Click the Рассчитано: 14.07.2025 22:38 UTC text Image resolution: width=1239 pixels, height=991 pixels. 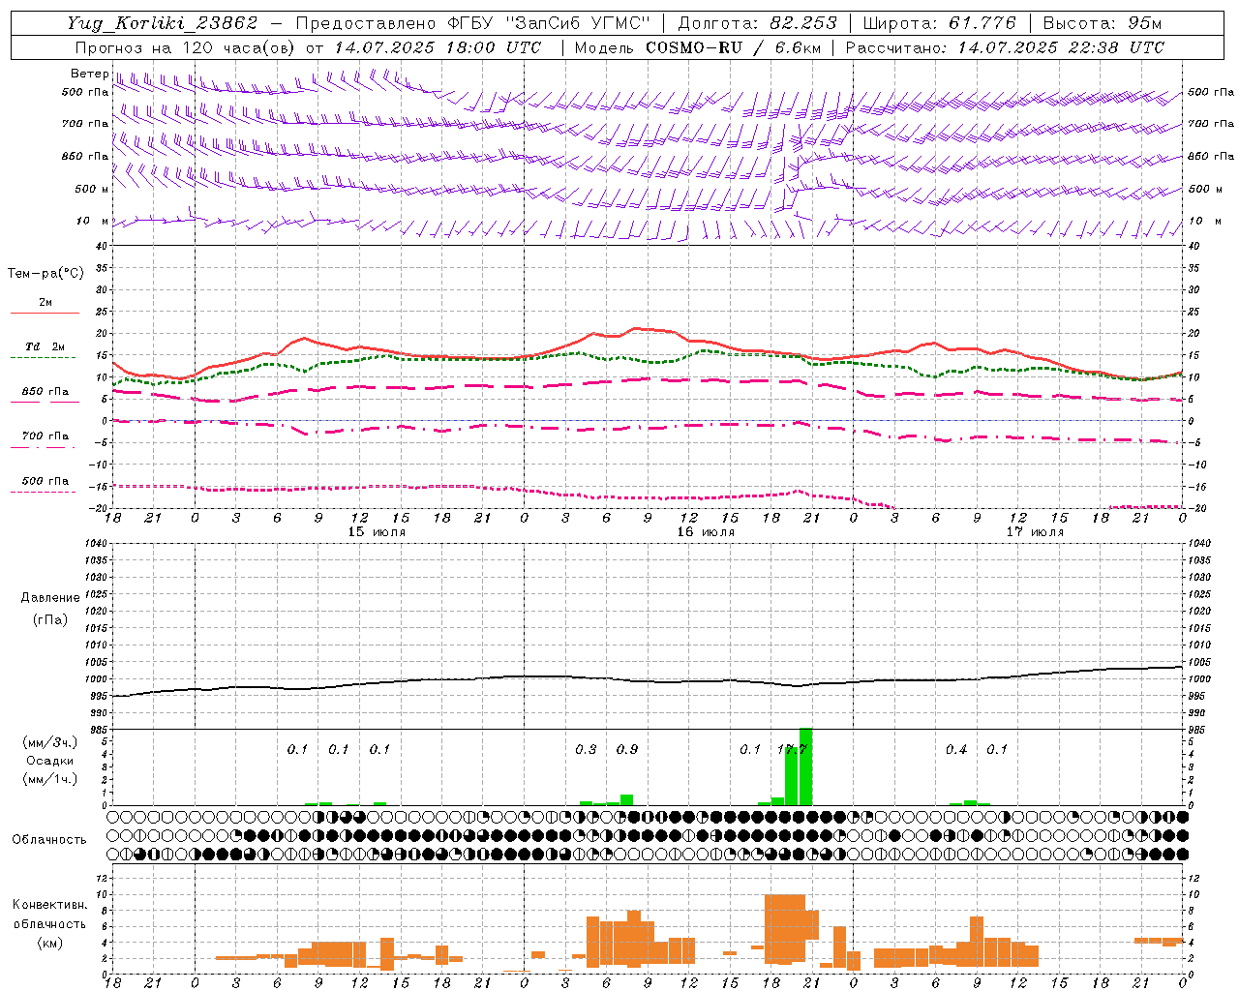tap(1005, 47)
